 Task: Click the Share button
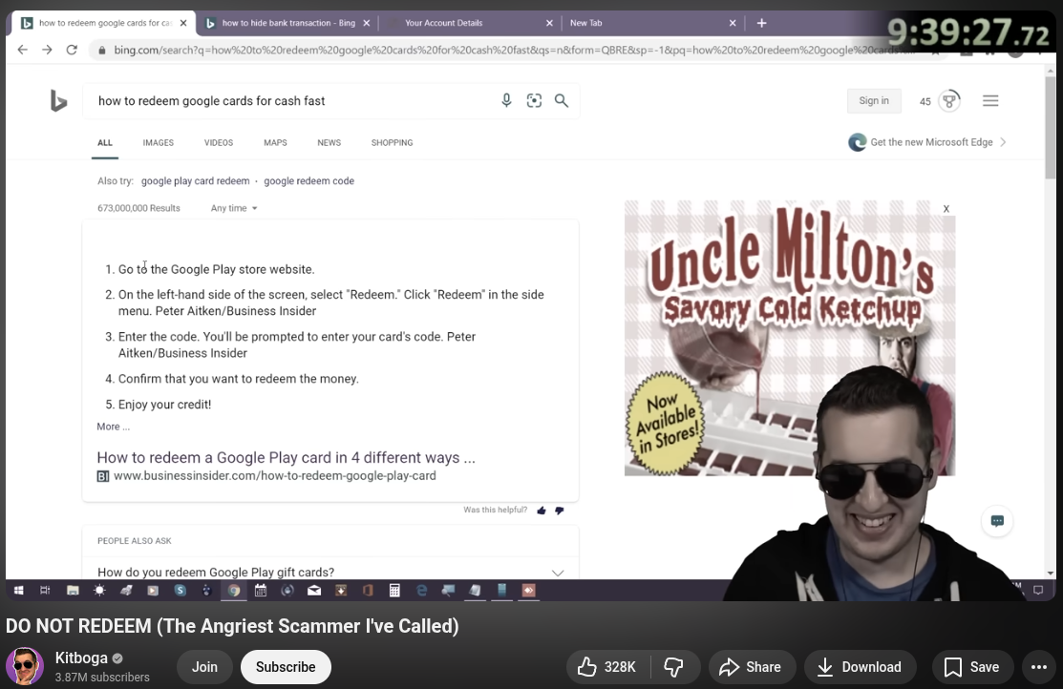pyautogui.click(x=750, y=667)
